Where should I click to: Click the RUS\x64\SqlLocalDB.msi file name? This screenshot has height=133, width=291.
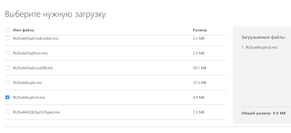(33, 68)
